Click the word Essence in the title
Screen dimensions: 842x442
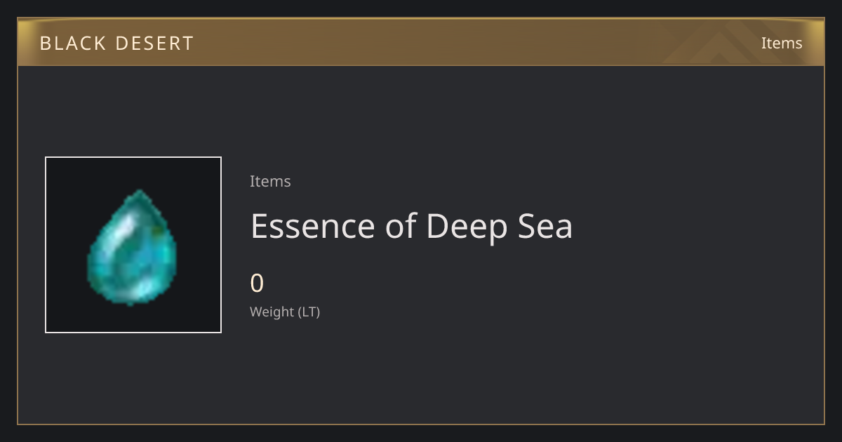tap(314, 226)
